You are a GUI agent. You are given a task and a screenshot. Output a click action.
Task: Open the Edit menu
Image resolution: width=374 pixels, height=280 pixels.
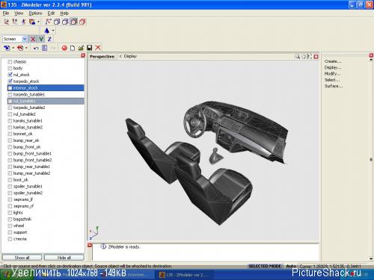(51, 13)
